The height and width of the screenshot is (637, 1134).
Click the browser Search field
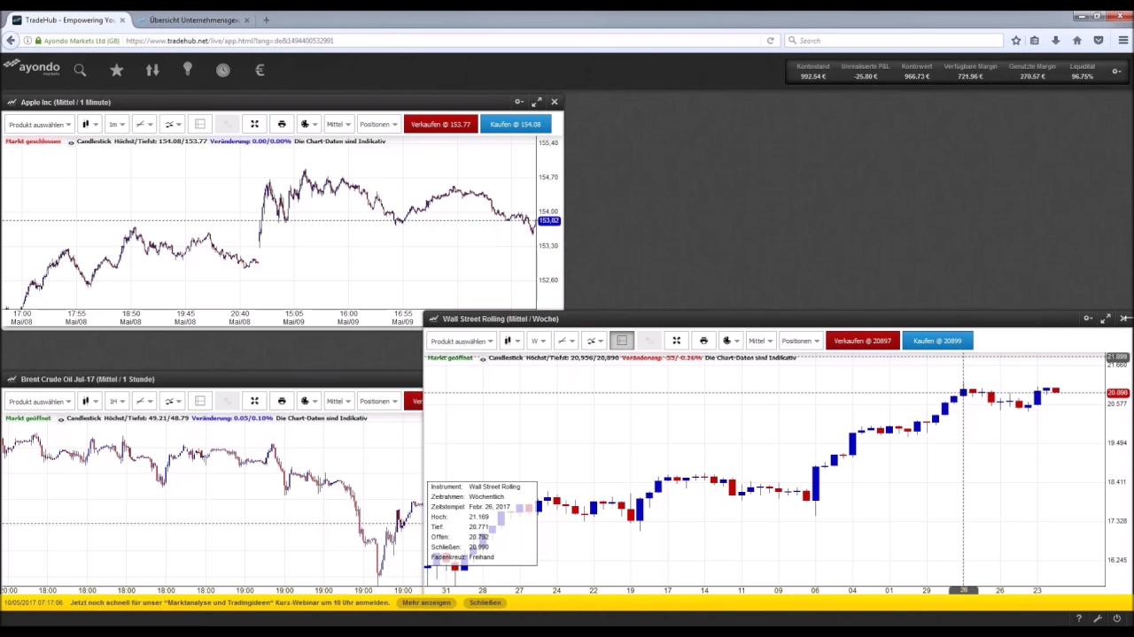(893, 41)
